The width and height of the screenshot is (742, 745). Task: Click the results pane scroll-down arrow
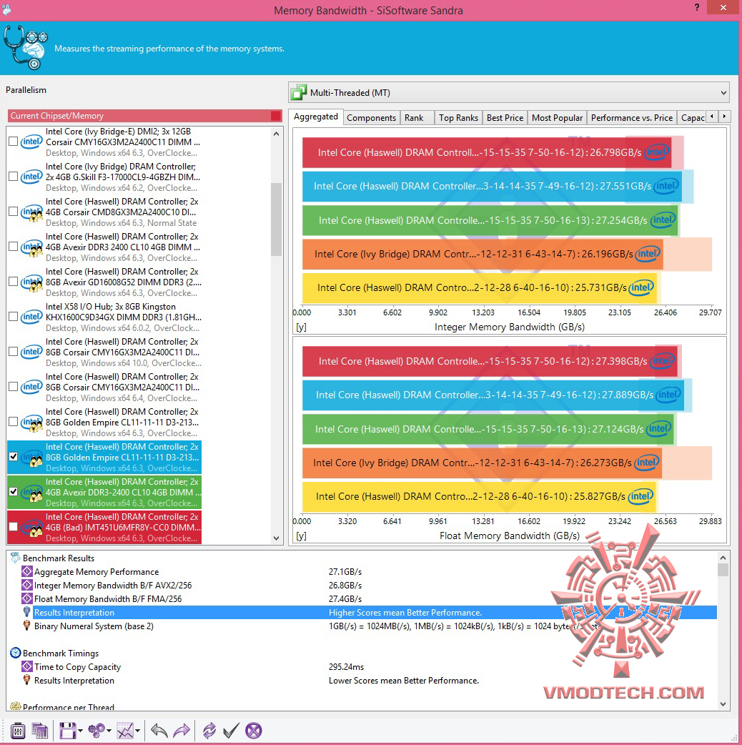723,704
